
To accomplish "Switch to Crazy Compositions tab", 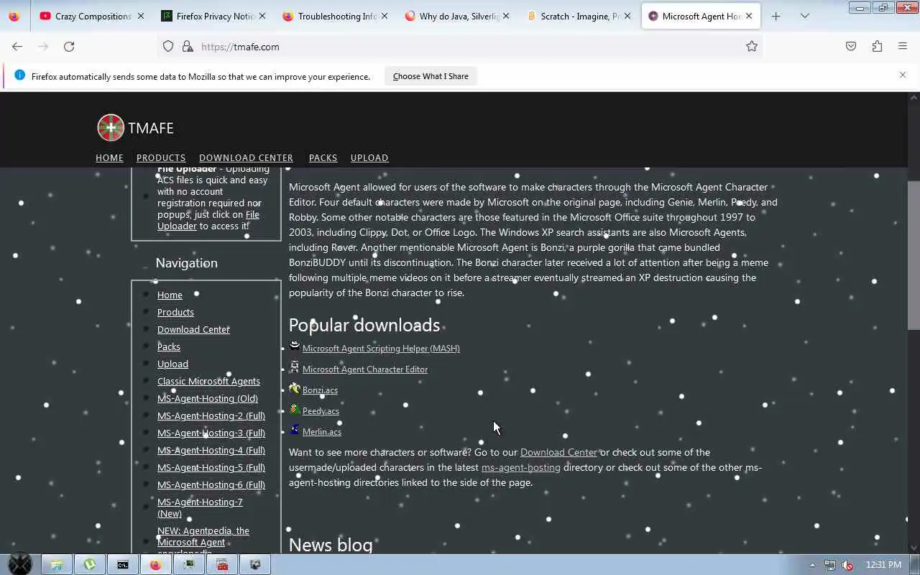I will pos(92,16).
